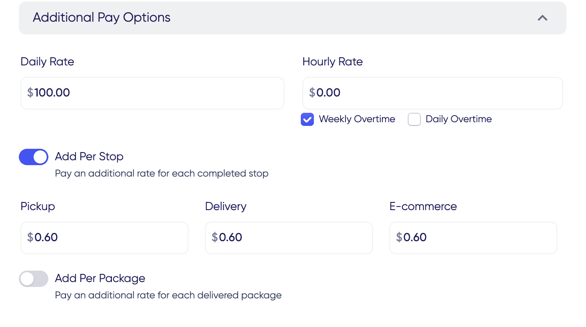Click the dollar sign in Pickup field

pyautogui.click(x=30, y=237)
